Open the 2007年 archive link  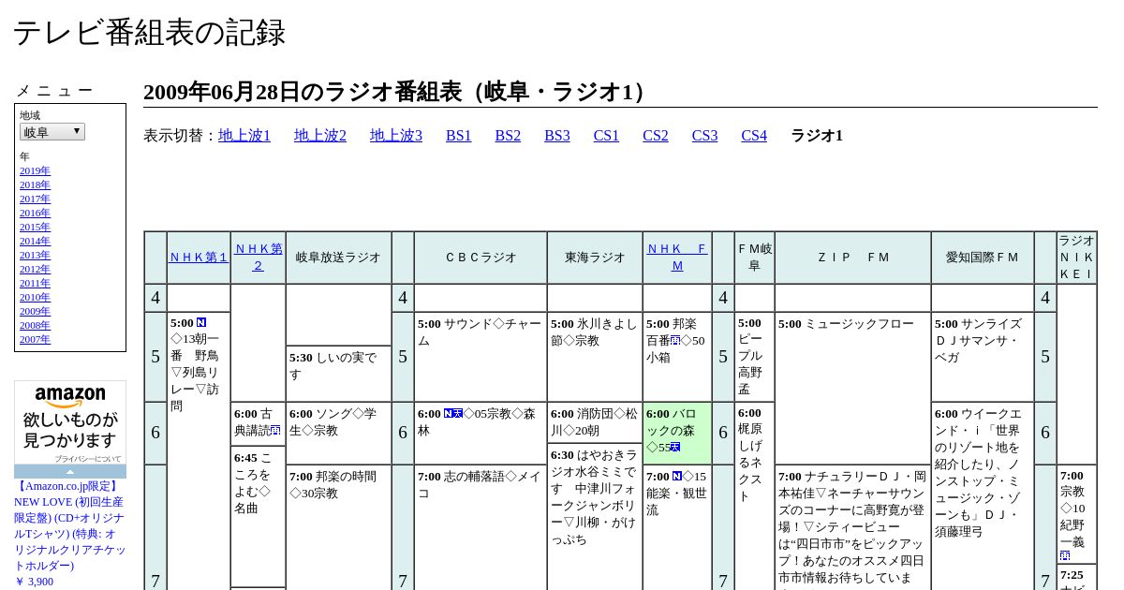[35, 339]
